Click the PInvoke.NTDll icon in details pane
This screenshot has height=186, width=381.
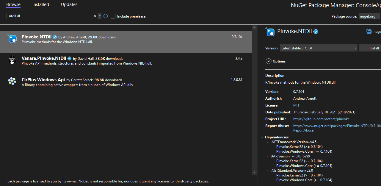(x=270, y=32)
